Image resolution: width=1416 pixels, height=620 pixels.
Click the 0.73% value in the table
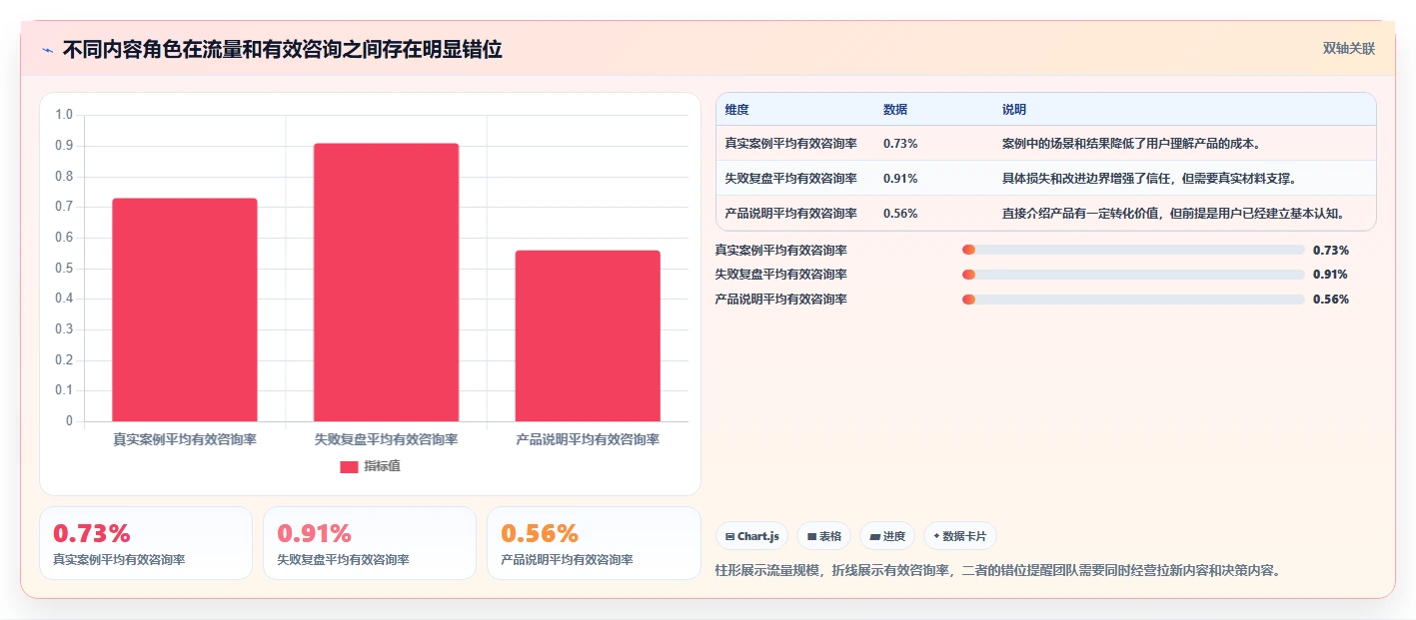pos(900,144)
